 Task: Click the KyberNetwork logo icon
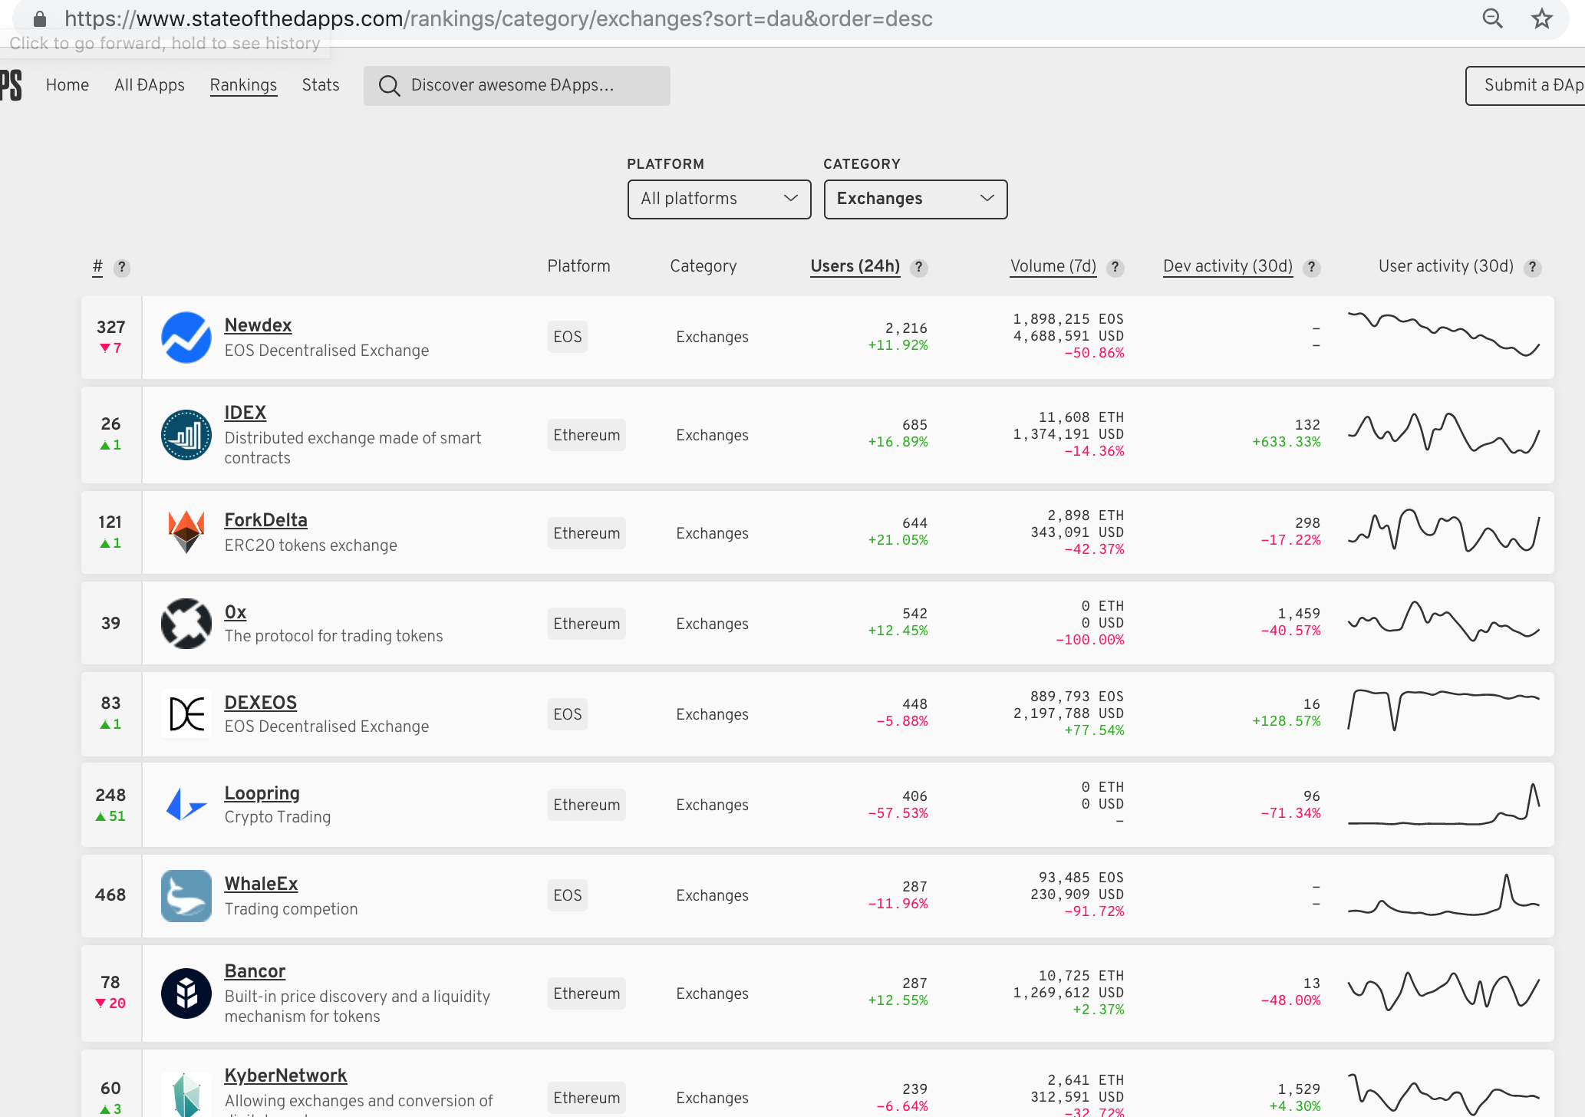pyautogui.click(x=186, y=1095)
